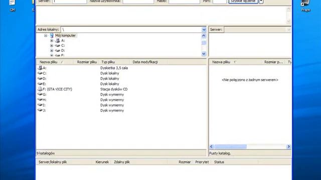Select the H: removable drive icon in the file list
The image size is (321, 180).
pyautogui.click(x=40, y=99)
